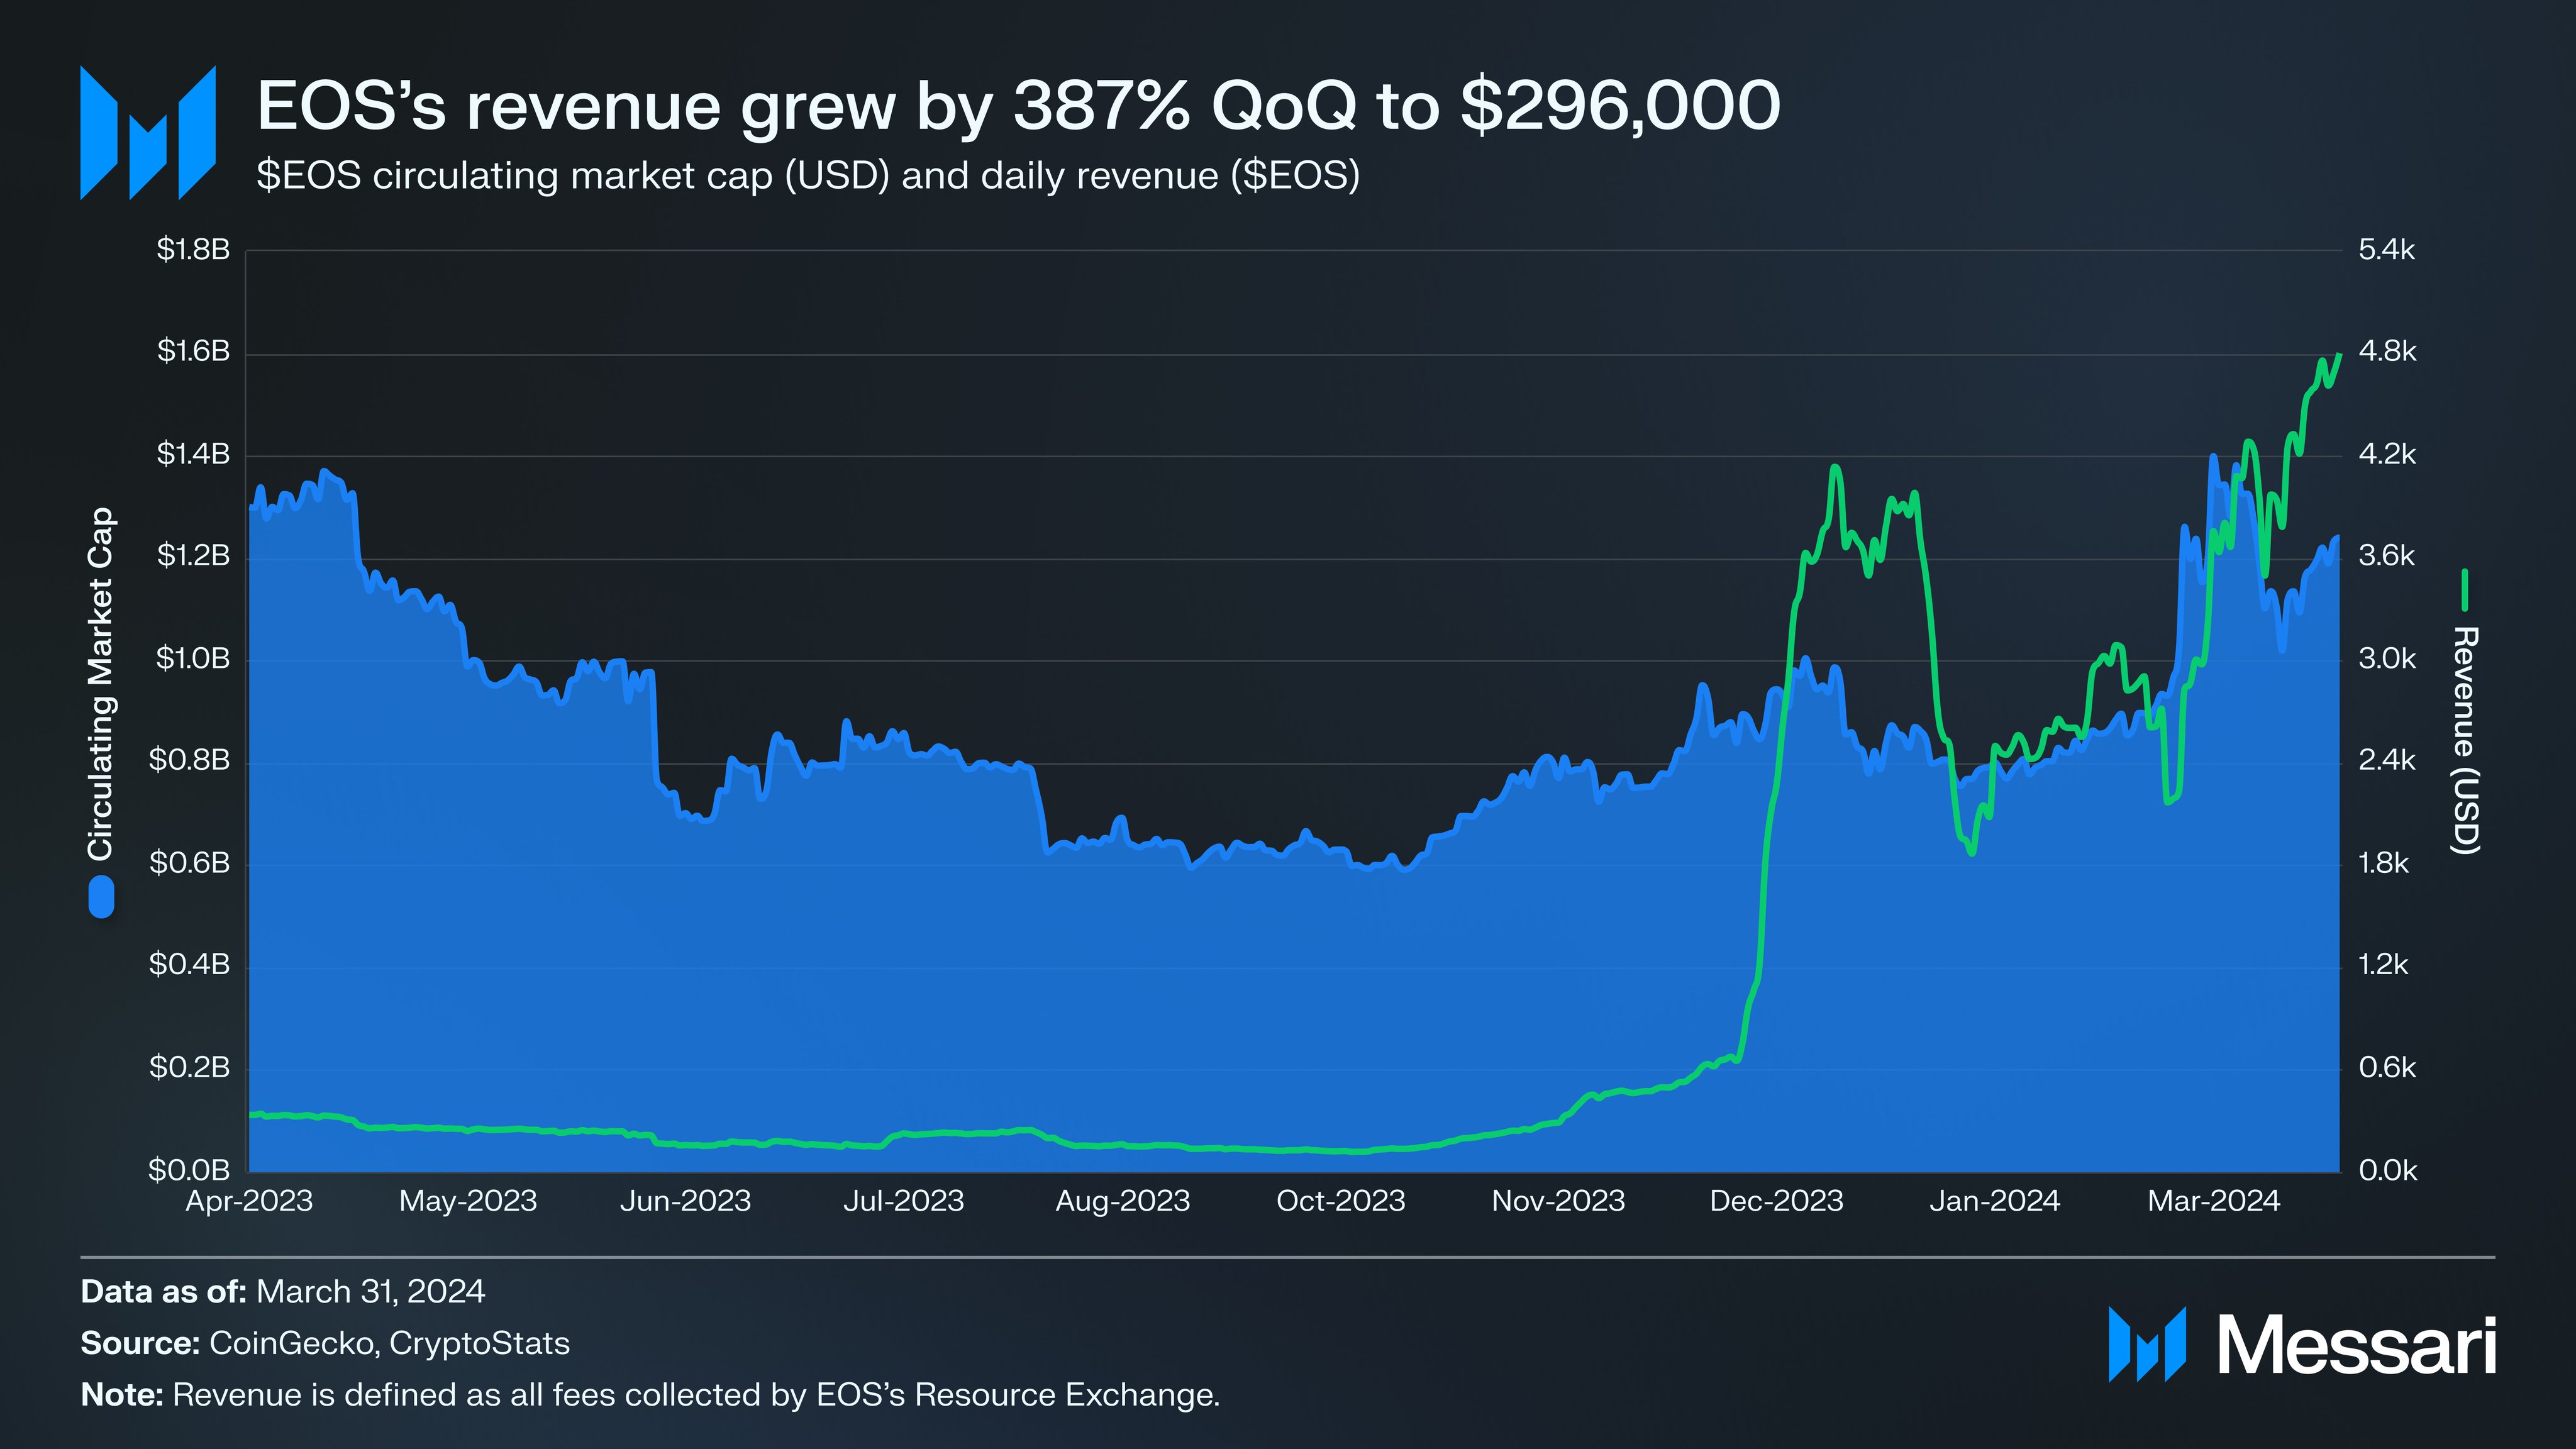Click the '$0.4B' left axis value

pyautogui.click(x=190, y=964)
